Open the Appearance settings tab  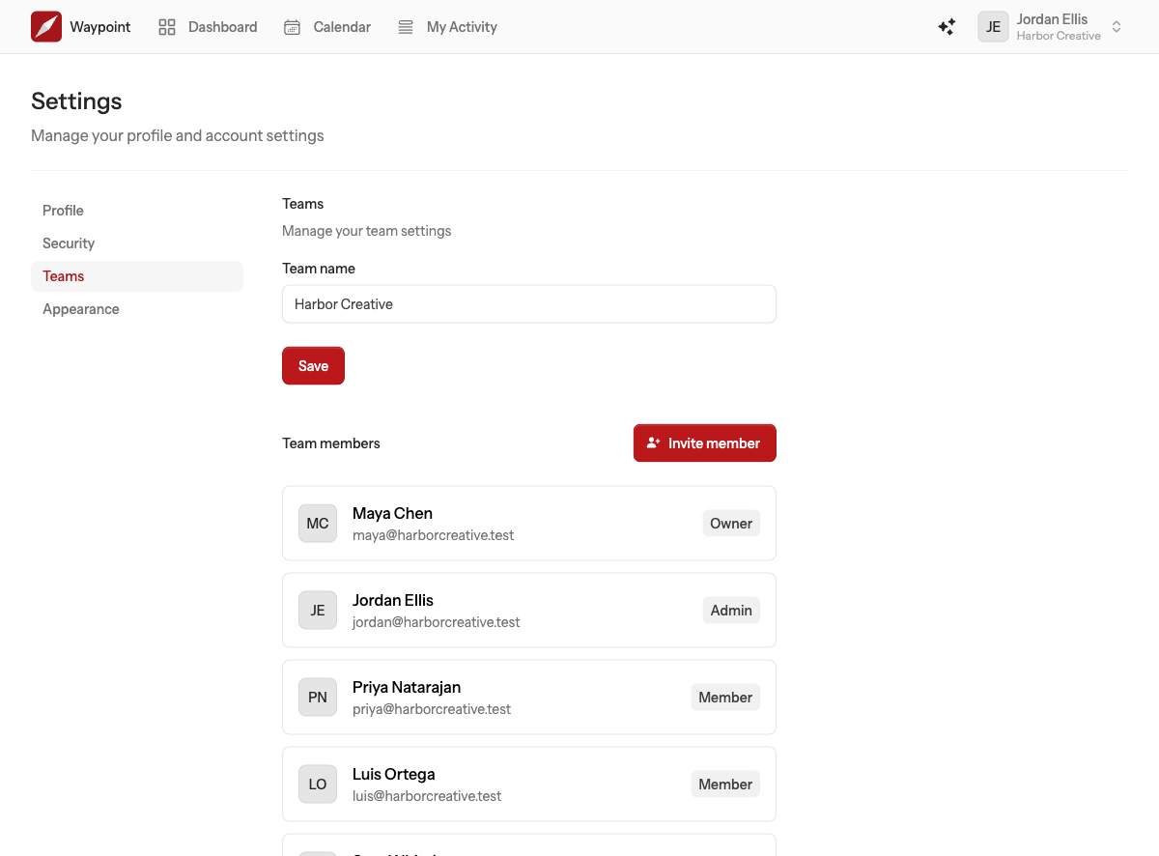[137, 309]
